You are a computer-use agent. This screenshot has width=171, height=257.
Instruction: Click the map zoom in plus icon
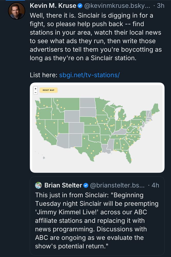point(36,88)
